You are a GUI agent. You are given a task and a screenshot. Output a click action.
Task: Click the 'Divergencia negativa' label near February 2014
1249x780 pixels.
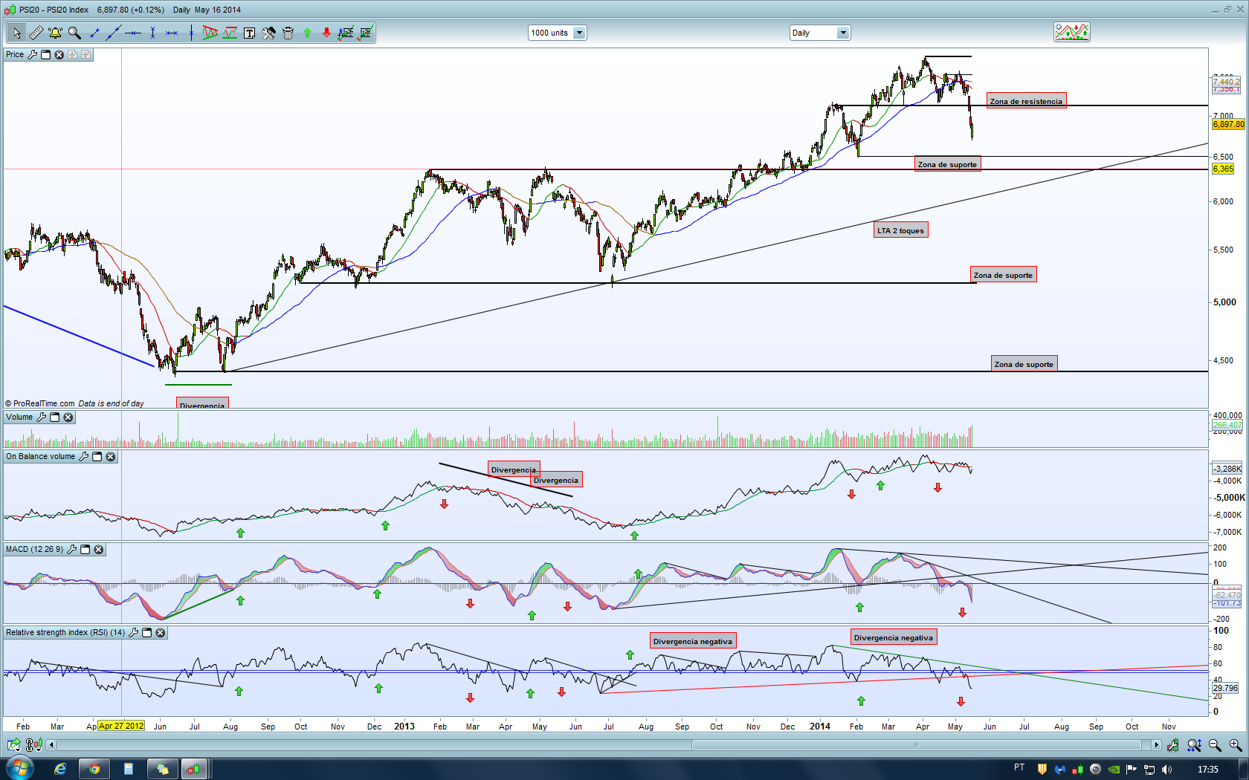pos(893,637)
